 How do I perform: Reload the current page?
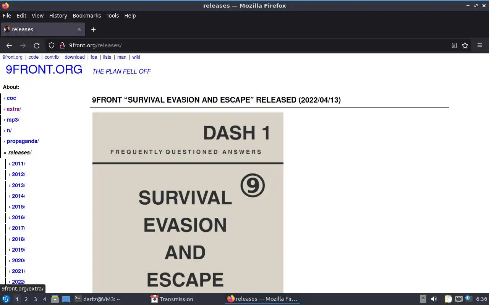pos(37,45)
